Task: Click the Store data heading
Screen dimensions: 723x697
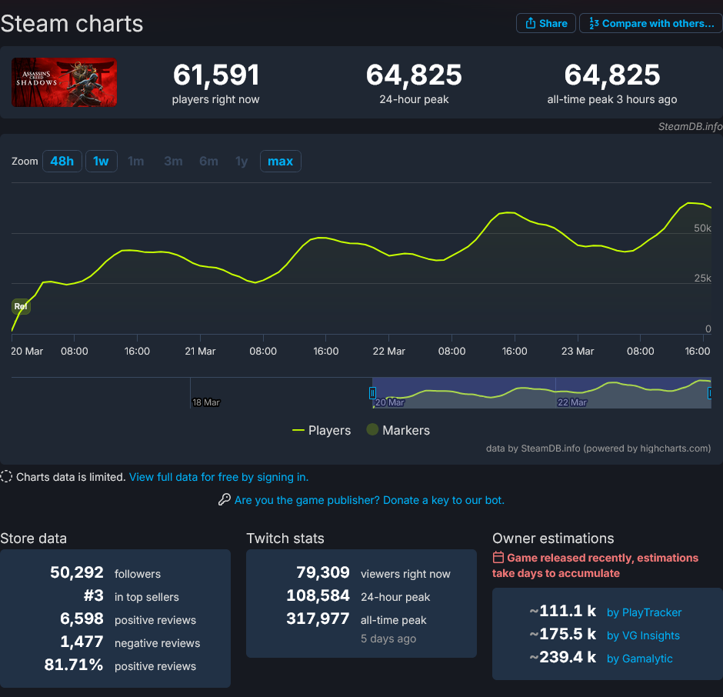Action: [34, 539]
